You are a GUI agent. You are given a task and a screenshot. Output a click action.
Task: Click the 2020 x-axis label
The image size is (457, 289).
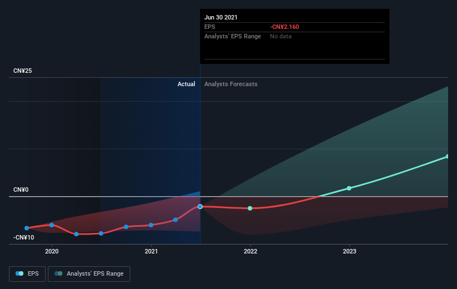click(52, 251)
